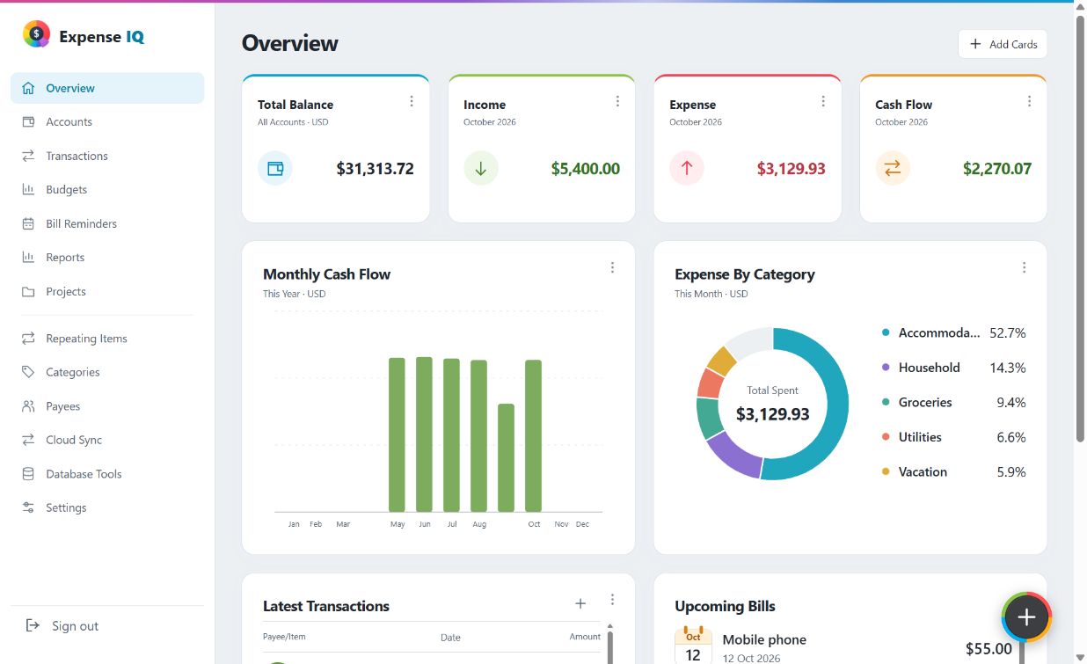Open Cash Flow card three-dot menu

[x=1029, y=101]
